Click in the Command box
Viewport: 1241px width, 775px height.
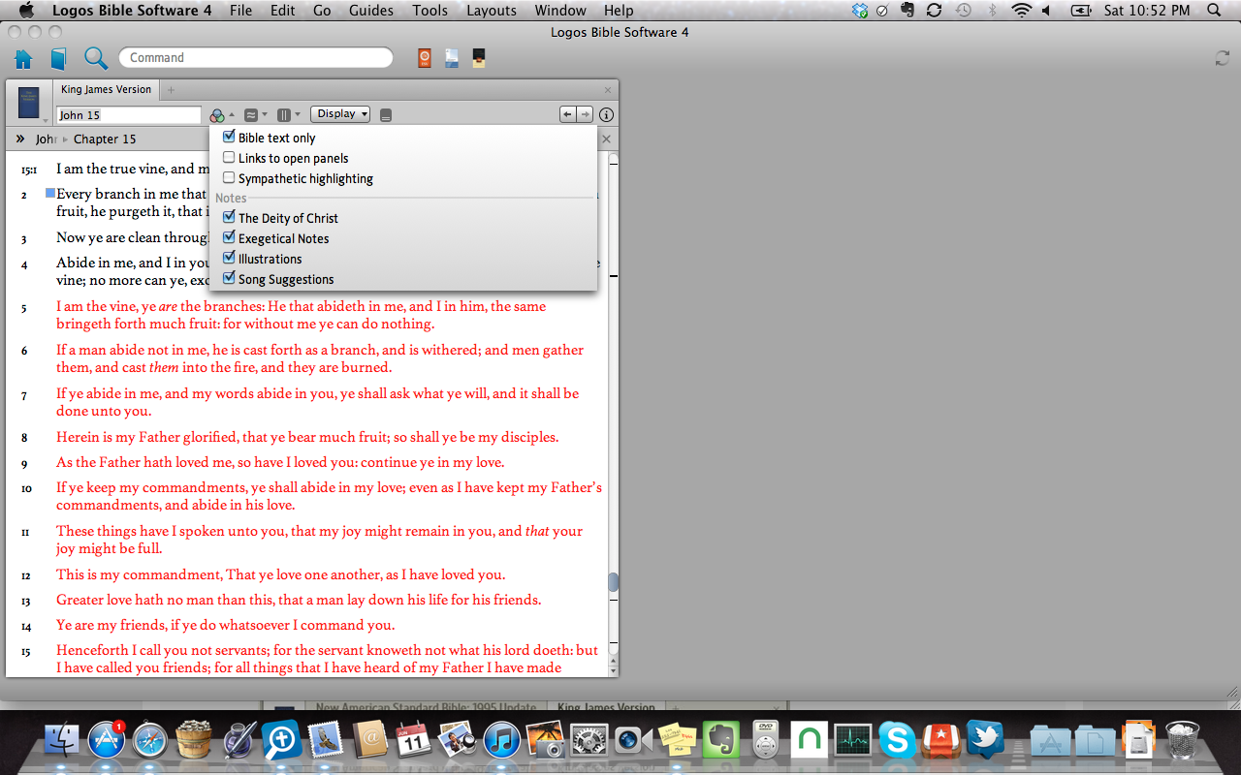click(x=256, y=58)
